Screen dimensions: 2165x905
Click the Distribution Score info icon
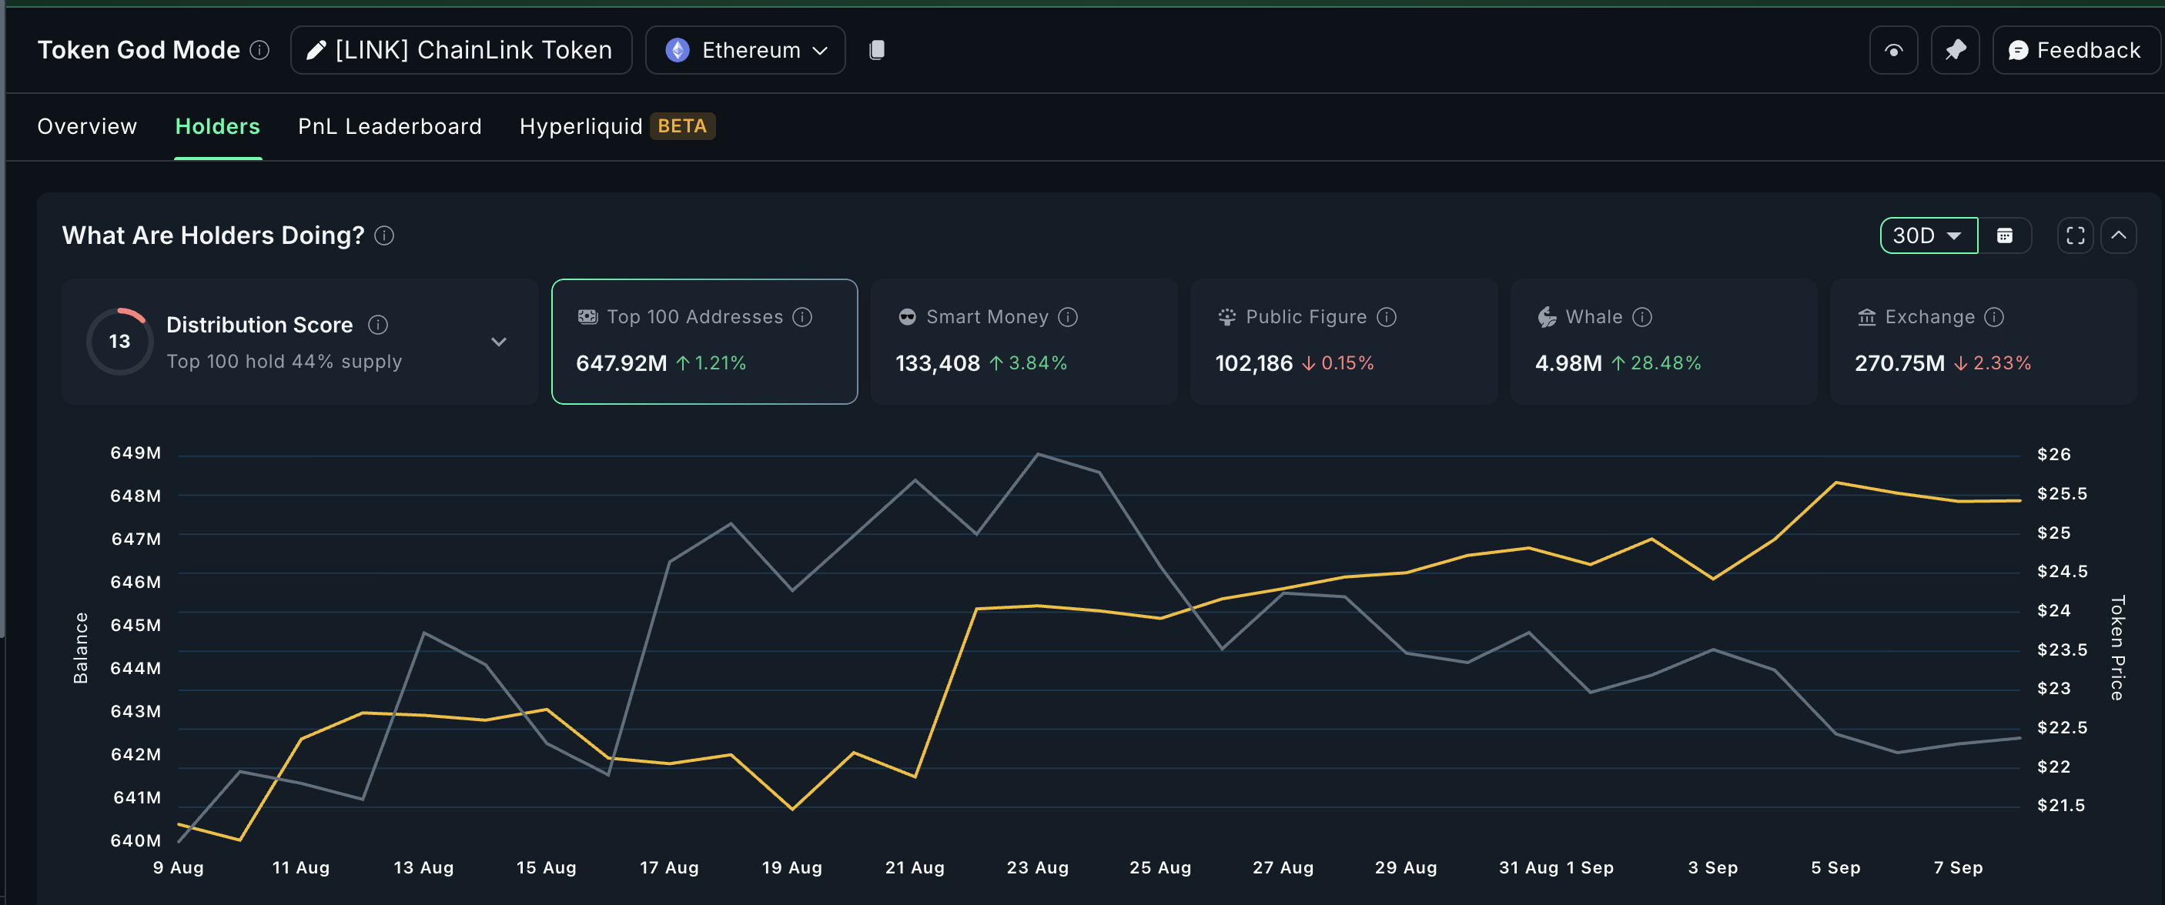pyautogui.click(x=378, y=324)
